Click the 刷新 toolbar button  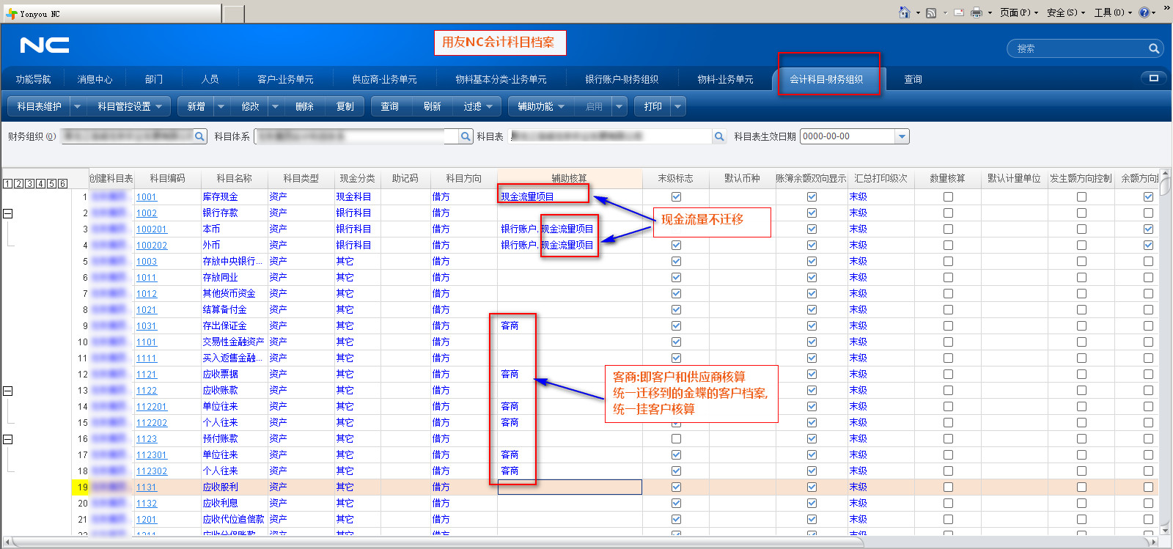click(432, 107)
